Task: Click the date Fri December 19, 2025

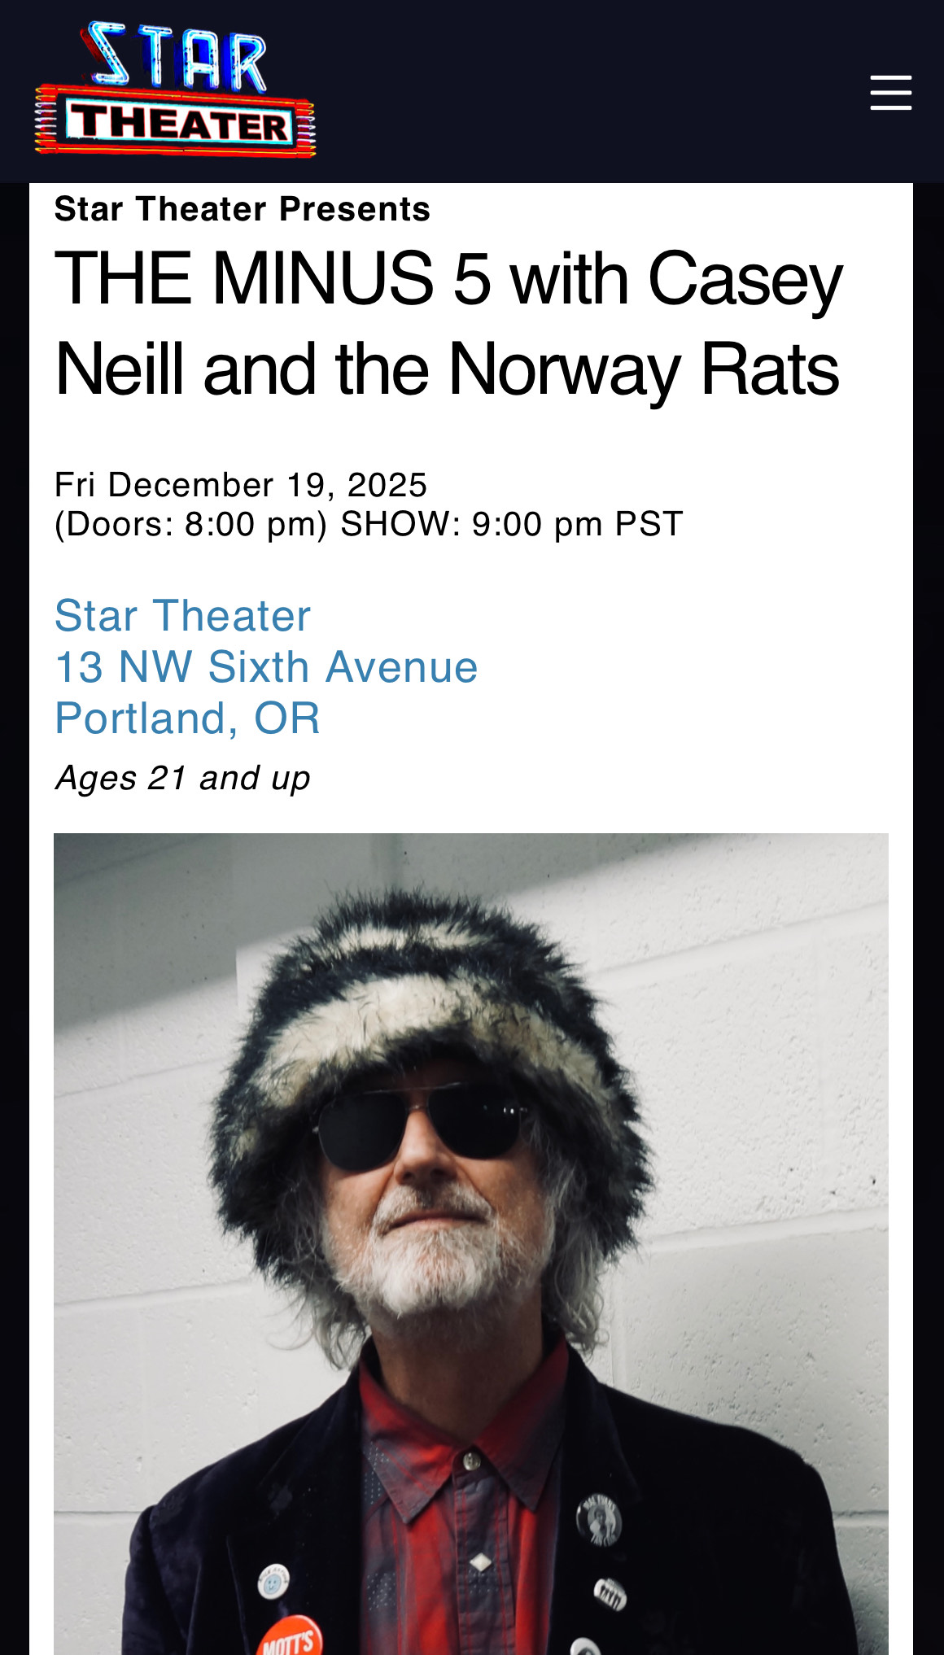Action: click(240, 485)
